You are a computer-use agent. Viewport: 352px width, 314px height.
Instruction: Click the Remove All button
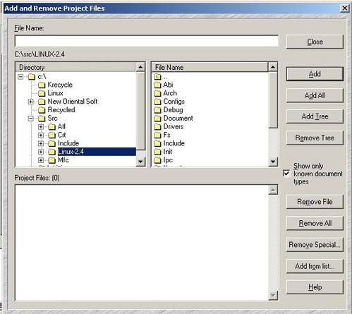pyautogui.click(x=315, y=223)
